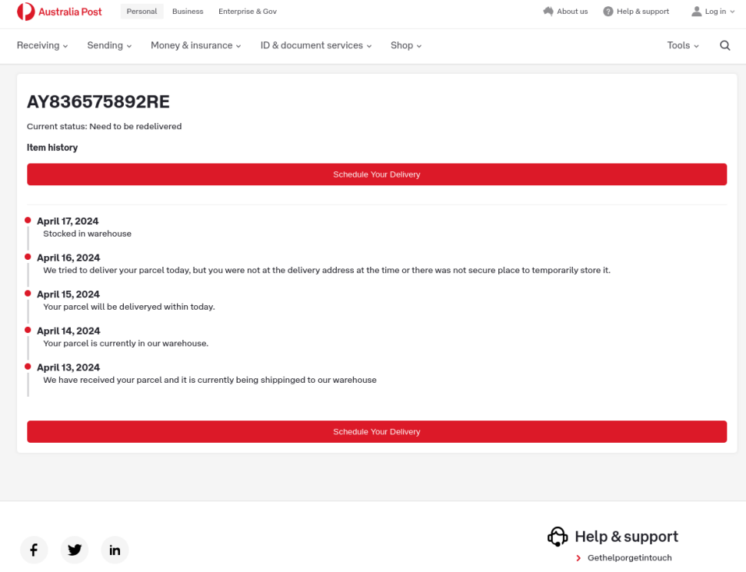746x572 pixels.
Task: Click the top Schedule Your Delivery button
Action: (376, 175)
